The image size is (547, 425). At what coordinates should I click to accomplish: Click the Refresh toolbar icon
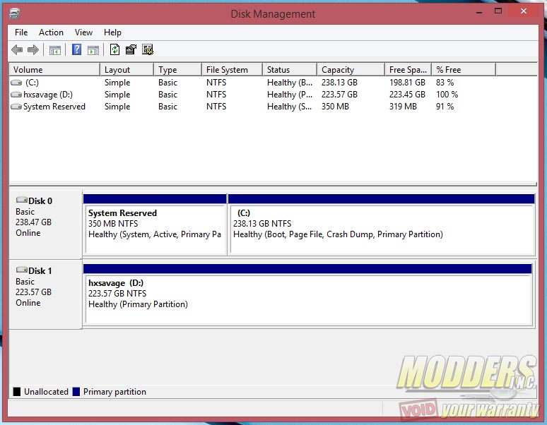[114, 49]
